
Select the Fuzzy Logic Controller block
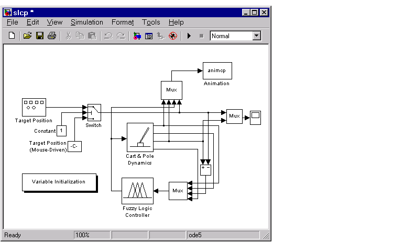[137, 191]
